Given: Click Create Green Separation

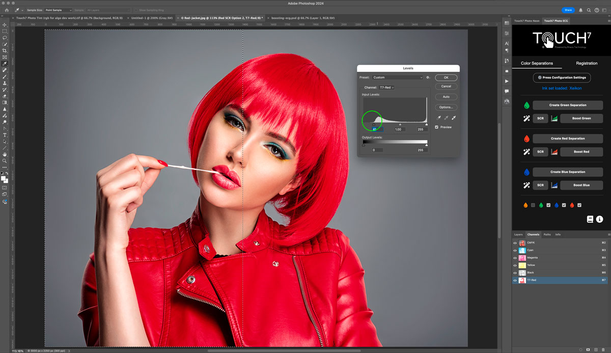Looking at the screenshot, I should tap(568, 105).
